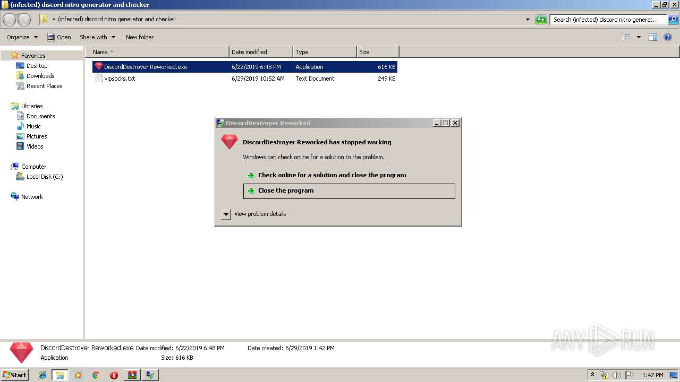The image size is (680, 382).
Task: Select Computer in the navigation pane
Action: (33, 167)
